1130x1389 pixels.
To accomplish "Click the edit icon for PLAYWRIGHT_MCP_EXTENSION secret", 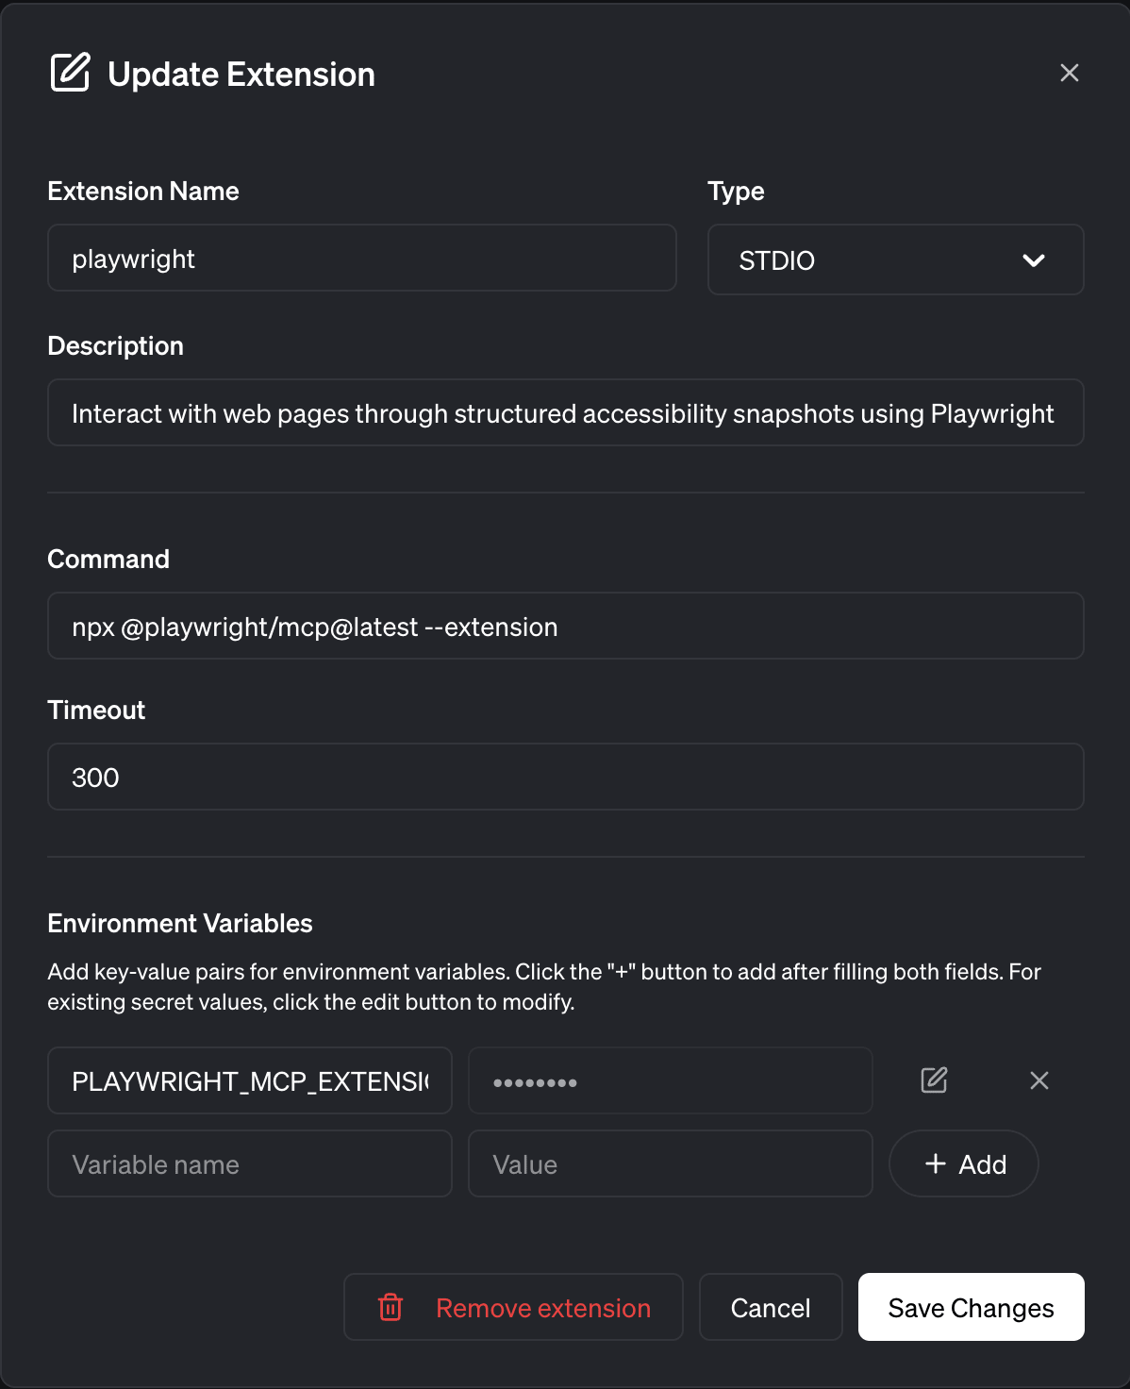I will 934,1079.
